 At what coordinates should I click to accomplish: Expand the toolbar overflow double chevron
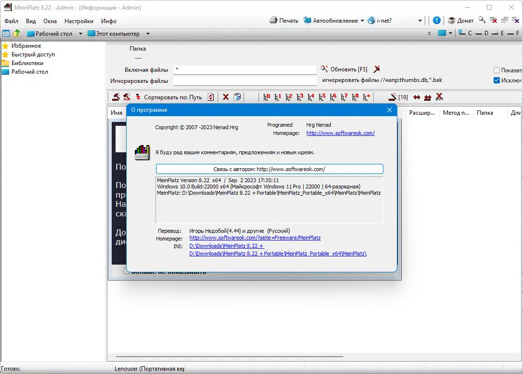coord(429,33)
